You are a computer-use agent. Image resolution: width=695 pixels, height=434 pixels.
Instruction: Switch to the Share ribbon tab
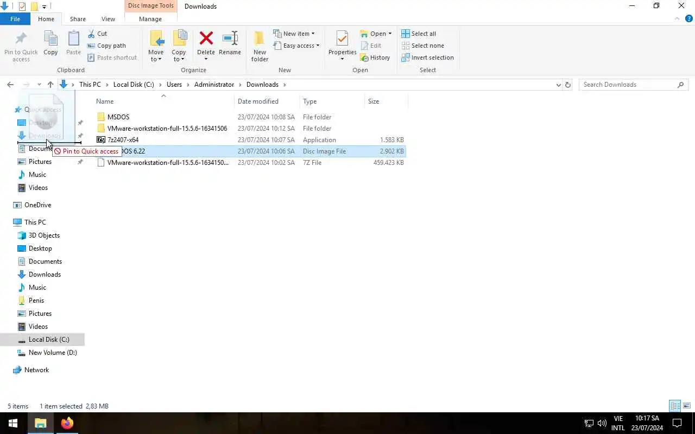(x=78, y=19)
